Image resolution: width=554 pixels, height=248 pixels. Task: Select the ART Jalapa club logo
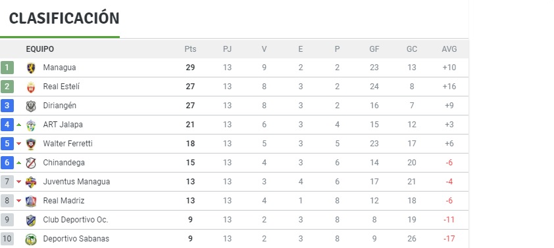[31, 125]
